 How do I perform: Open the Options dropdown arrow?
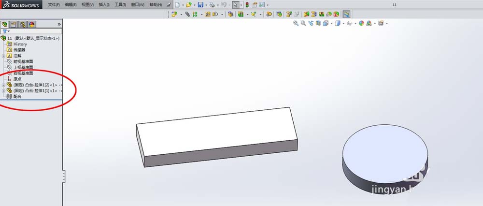(x=268, y=5)
